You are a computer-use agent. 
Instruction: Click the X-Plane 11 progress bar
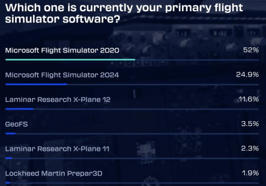click(9, 158)
